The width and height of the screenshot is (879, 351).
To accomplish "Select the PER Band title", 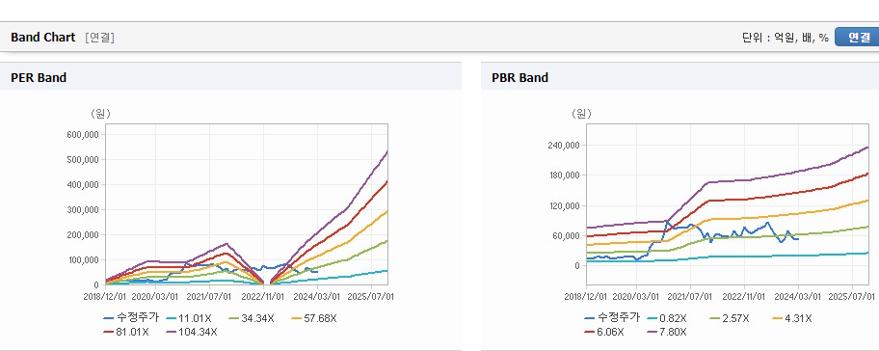I will (x=39, y=78).
